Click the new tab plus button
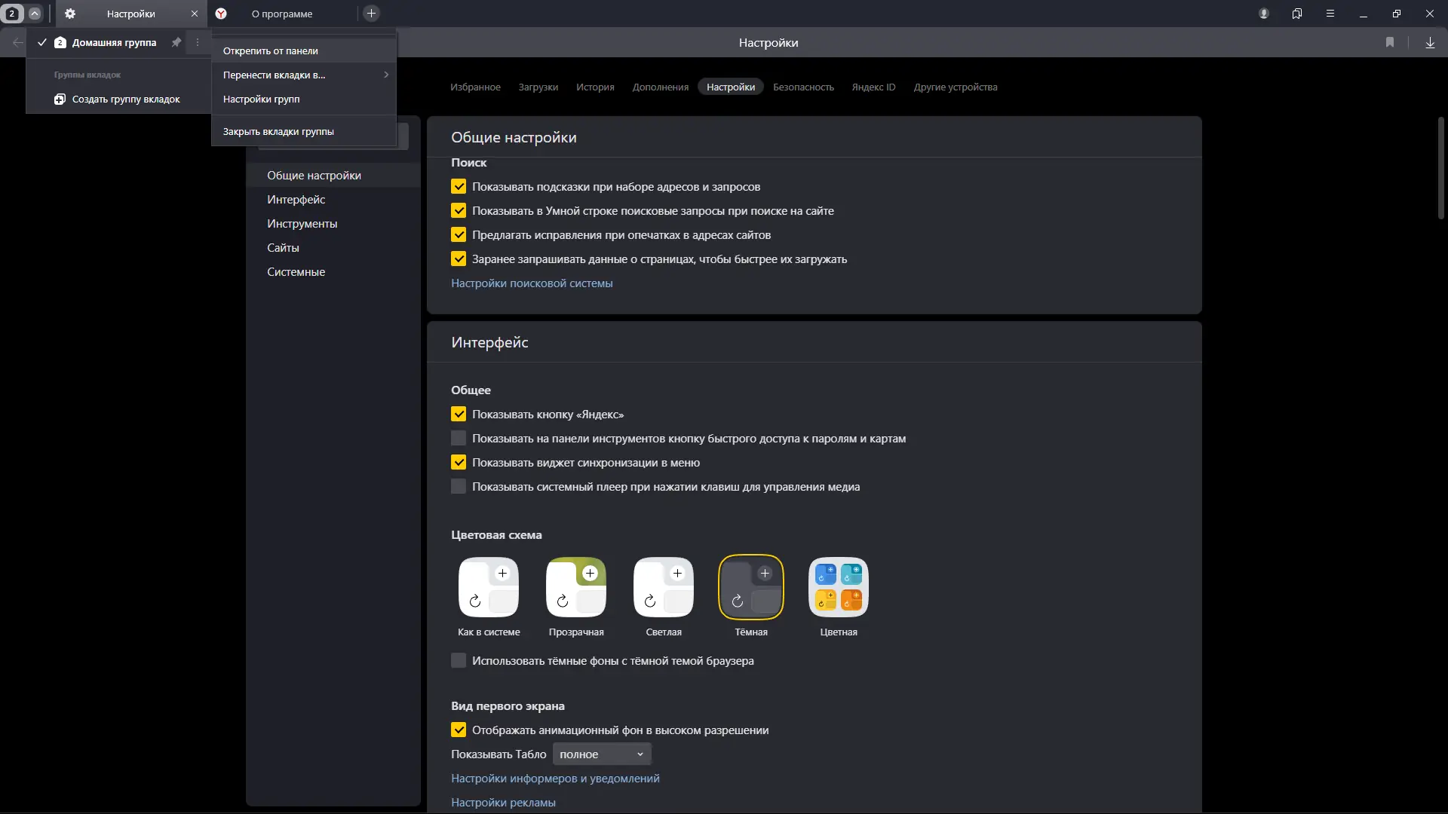This screenshot has height=814, width=1448. (x=371, y=14)
